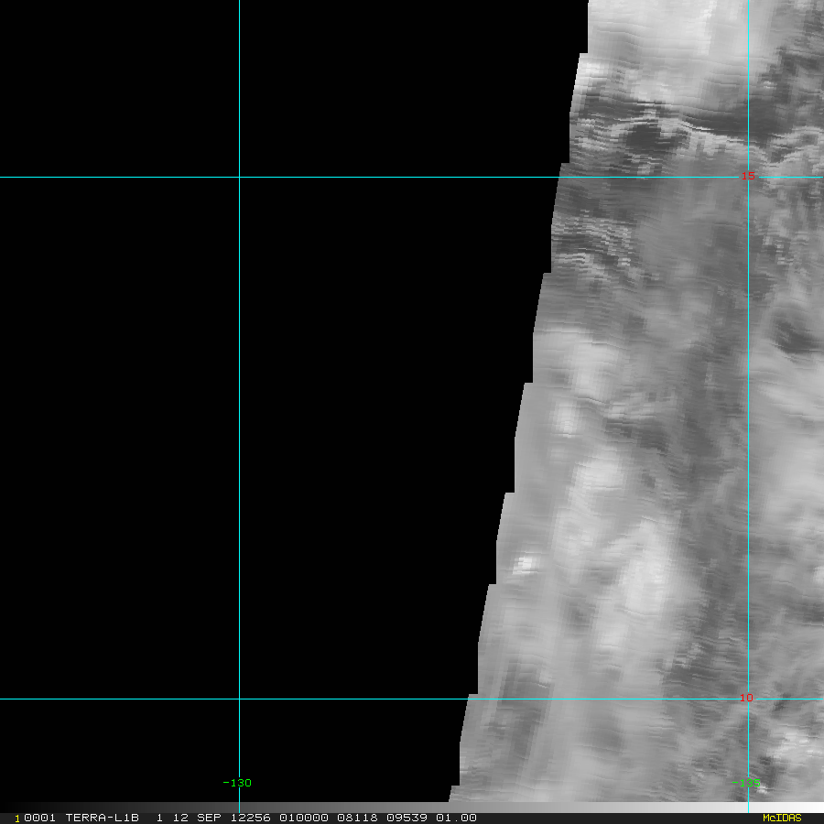Click the red 10 latitude label

[x=746, y=698]
